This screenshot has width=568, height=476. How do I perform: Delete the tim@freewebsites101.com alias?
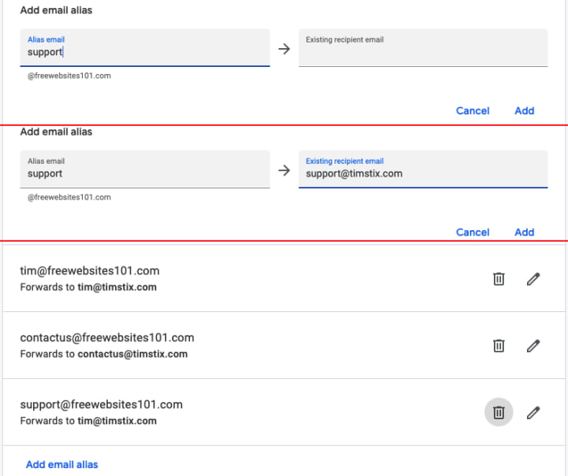(499, 279)
